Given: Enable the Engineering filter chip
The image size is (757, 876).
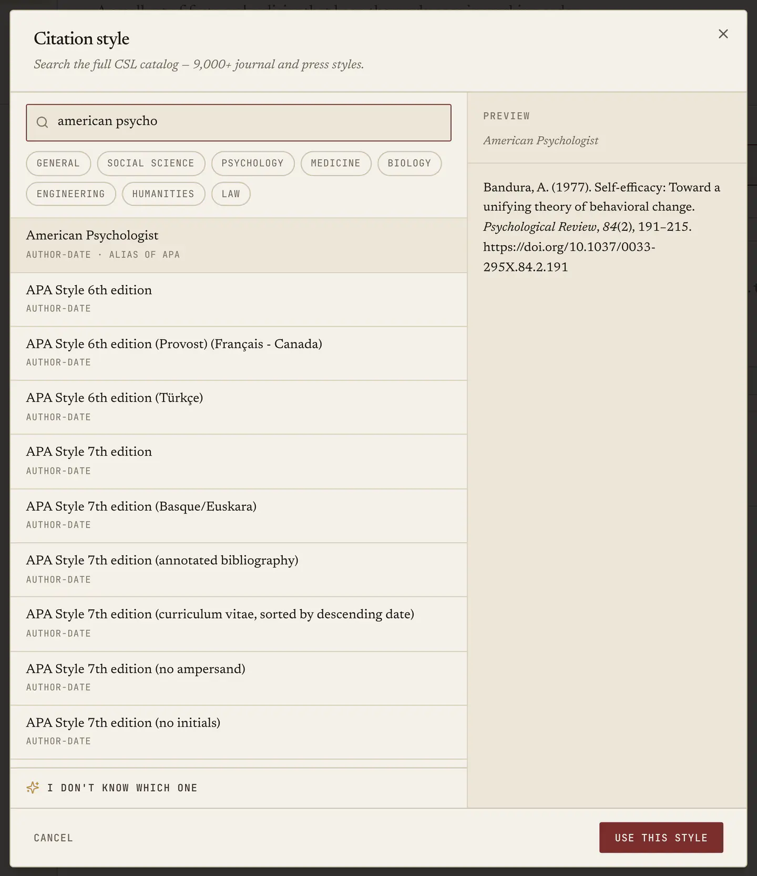Looking at the screenshot, I should click(71, 194).
